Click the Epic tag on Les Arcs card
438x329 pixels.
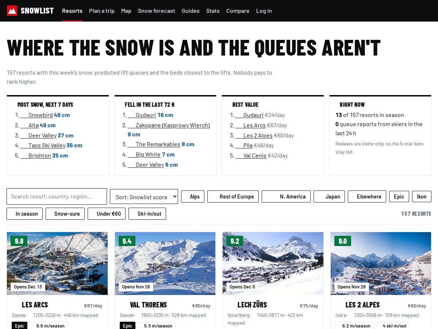19,326
